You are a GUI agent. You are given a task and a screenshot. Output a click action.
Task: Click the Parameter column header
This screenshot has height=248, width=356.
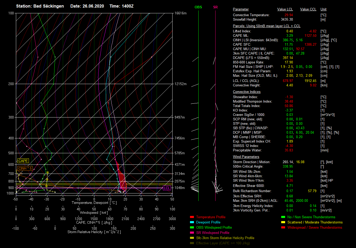tap(241, 9)
